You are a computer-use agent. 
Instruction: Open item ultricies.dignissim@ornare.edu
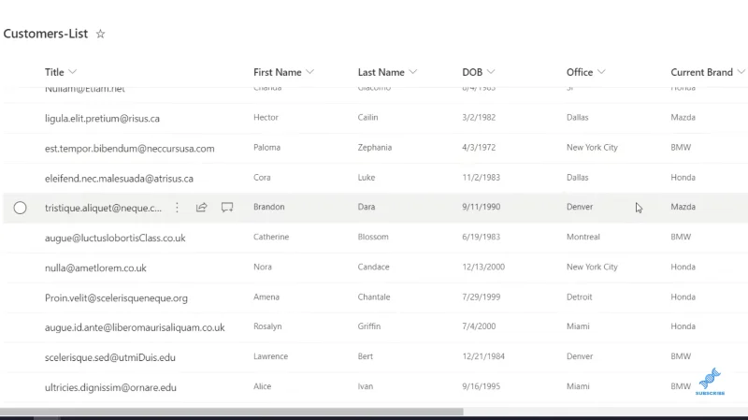coord(110,387)
